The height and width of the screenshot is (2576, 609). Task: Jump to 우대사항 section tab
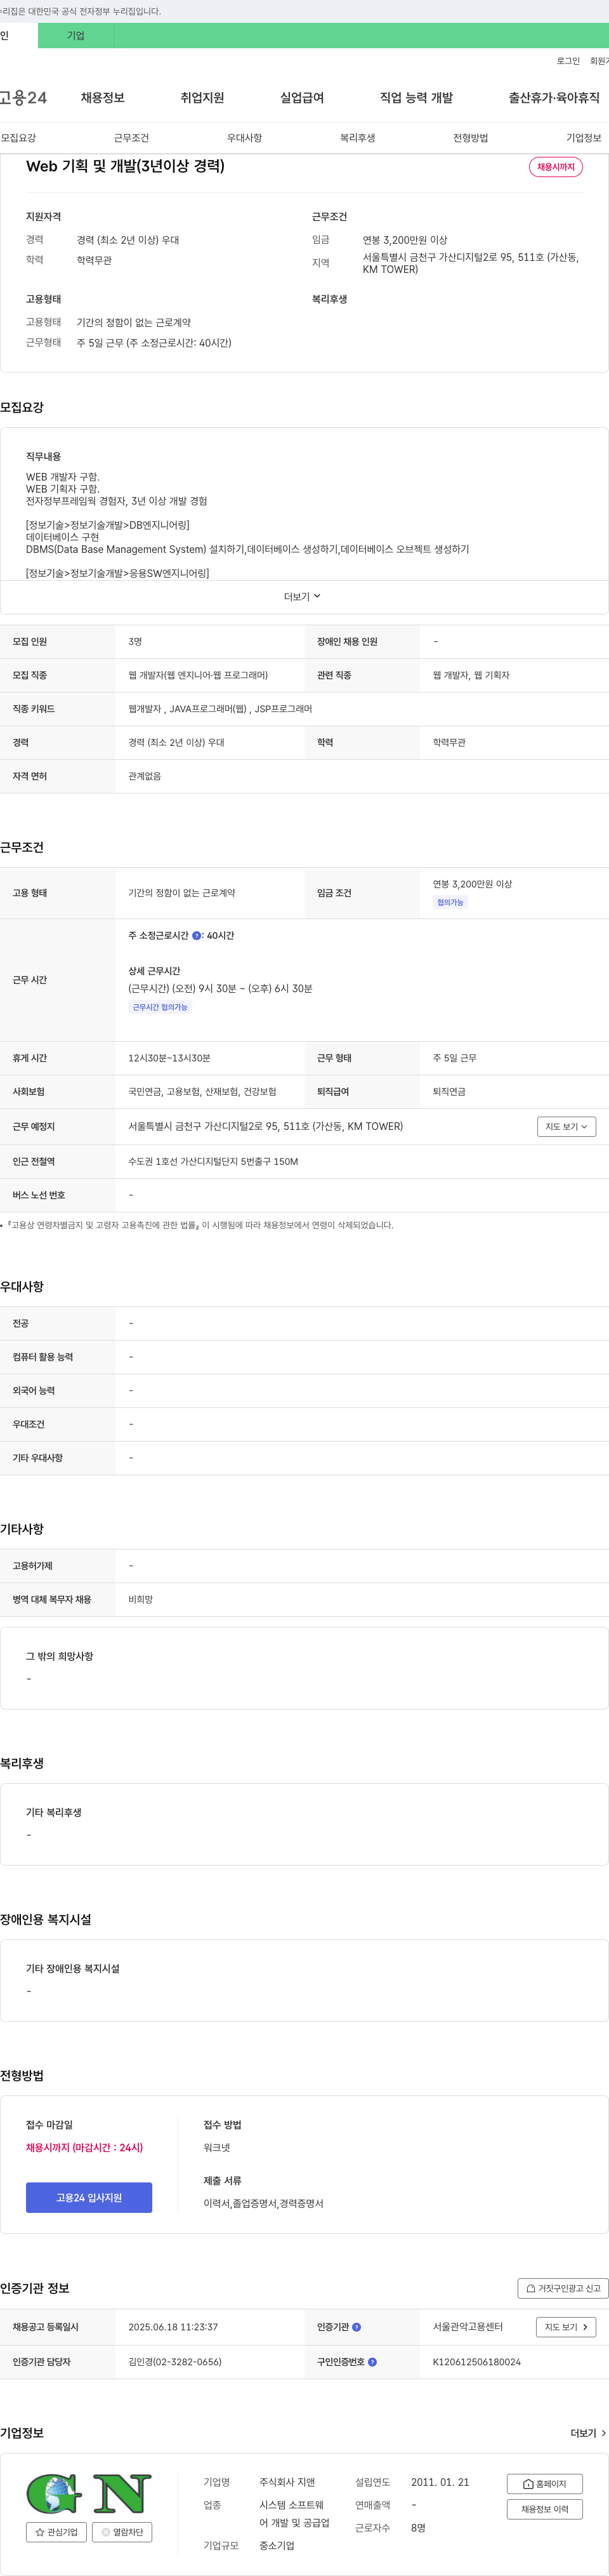tap(244, 138)
